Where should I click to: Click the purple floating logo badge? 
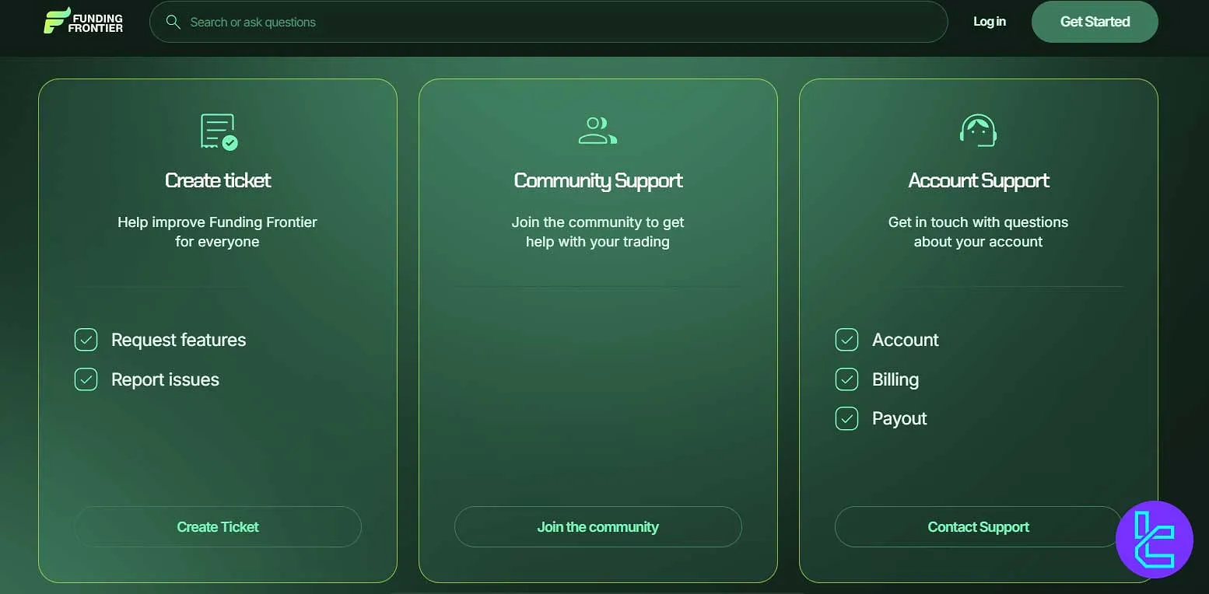coord(1154,540)
